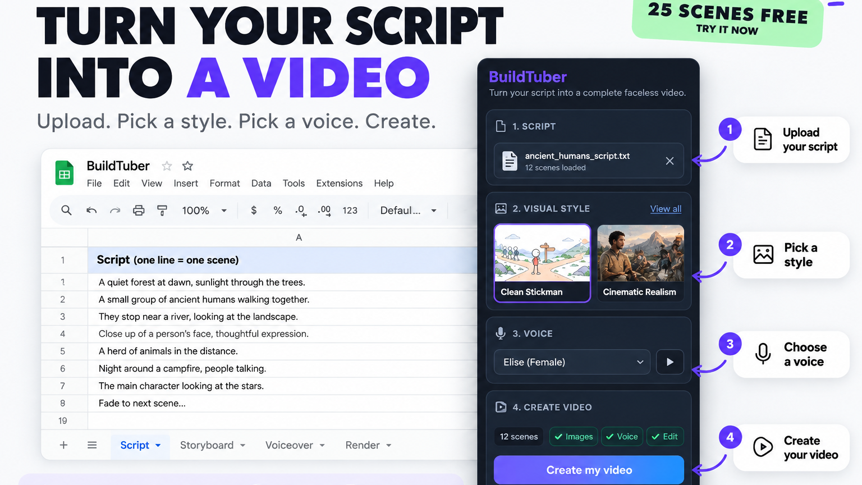
Task: Remove ancient_humans_script.txt with the X
Action: click(x=670, y=161)
